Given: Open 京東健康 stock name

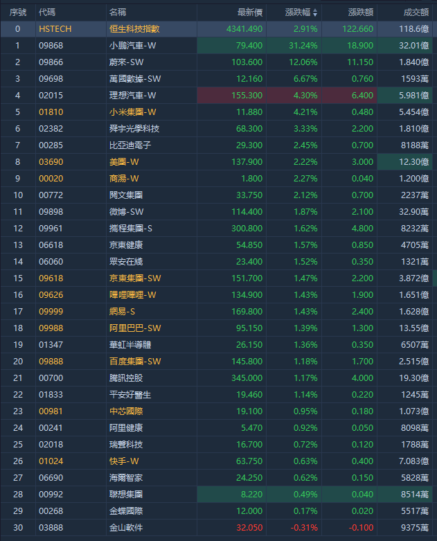Looking at the screenshot, I should click(126, 245).
